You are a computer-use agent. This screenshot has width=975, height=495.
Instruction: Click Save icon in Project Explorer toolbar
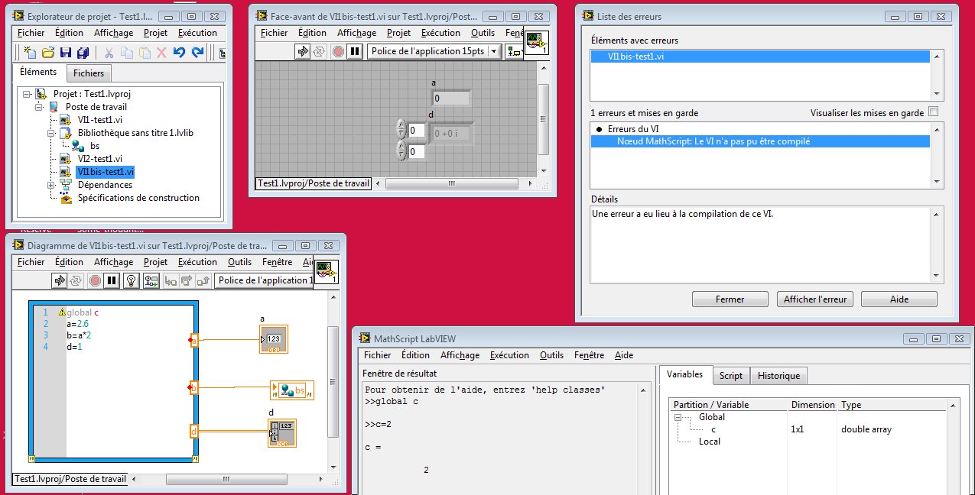[66, 53]
